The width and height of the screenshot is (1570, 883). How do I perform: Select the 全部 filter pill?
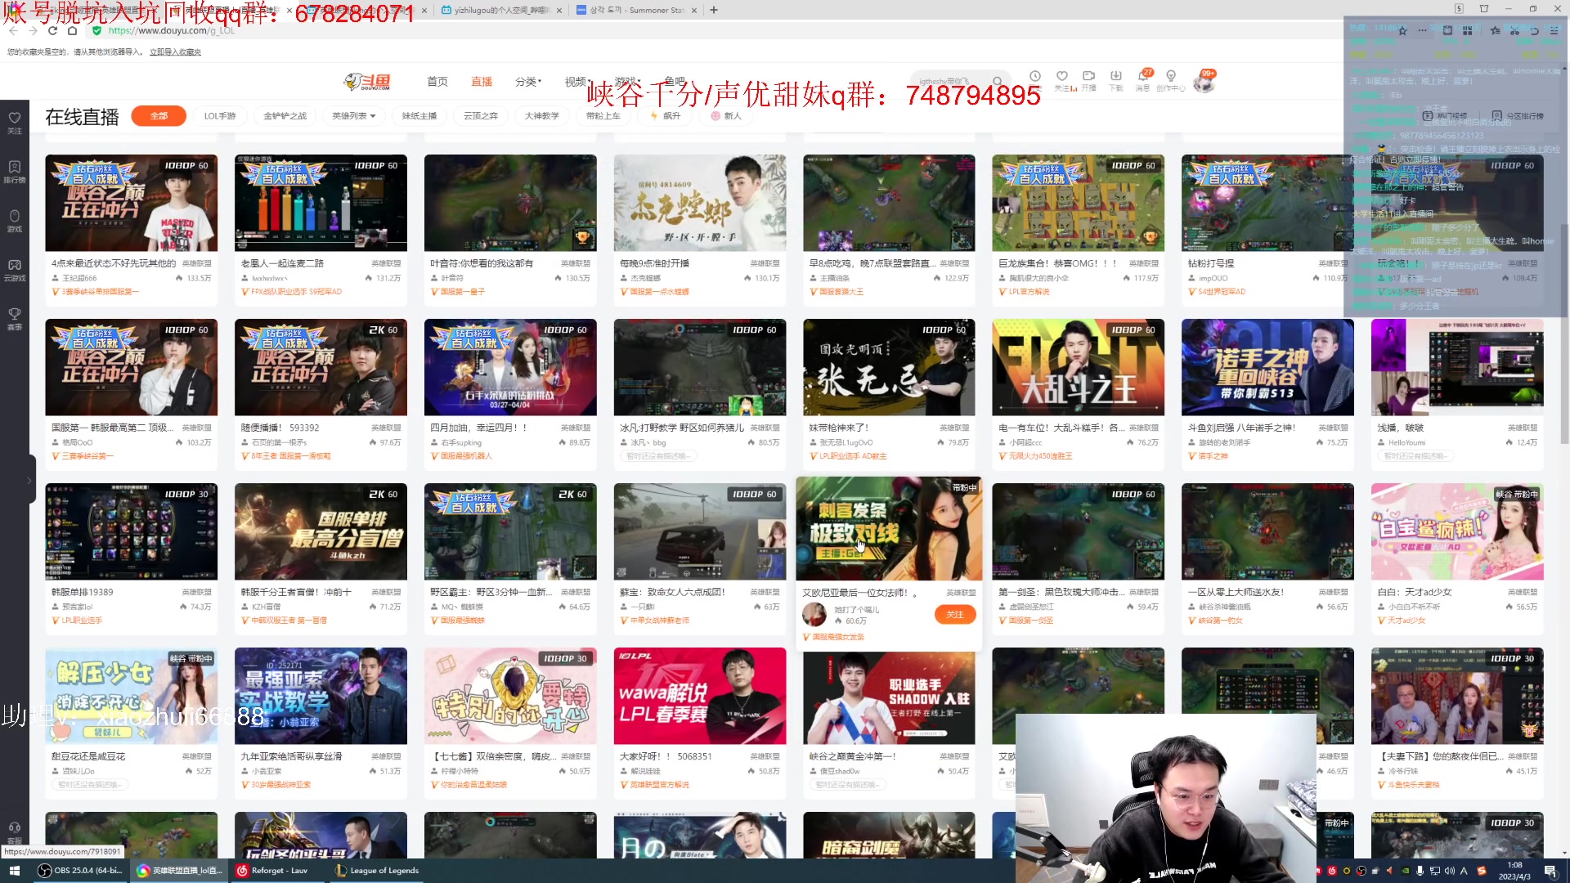point(159,116)
